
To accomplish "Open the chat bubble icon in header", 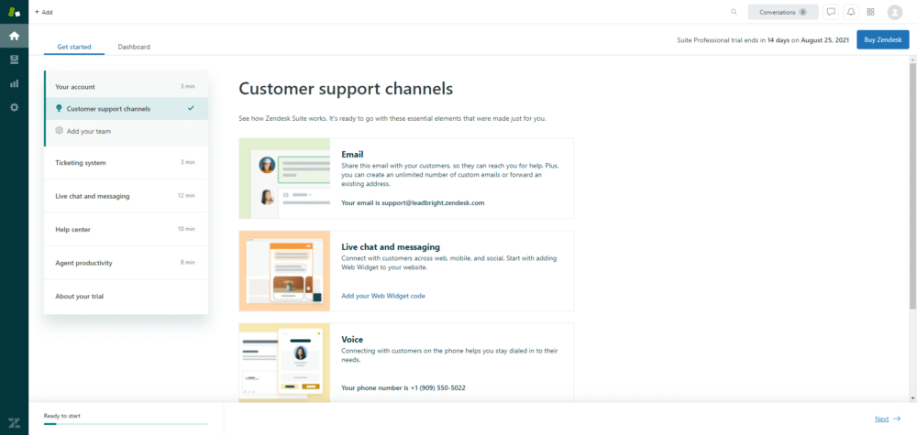I will tap(831, 12).
